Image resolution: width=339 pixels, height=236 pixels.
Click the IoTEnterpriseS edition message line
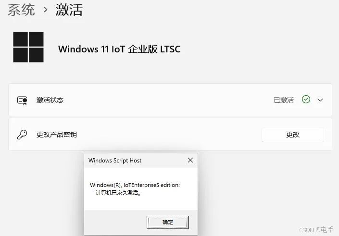[135, 185]
